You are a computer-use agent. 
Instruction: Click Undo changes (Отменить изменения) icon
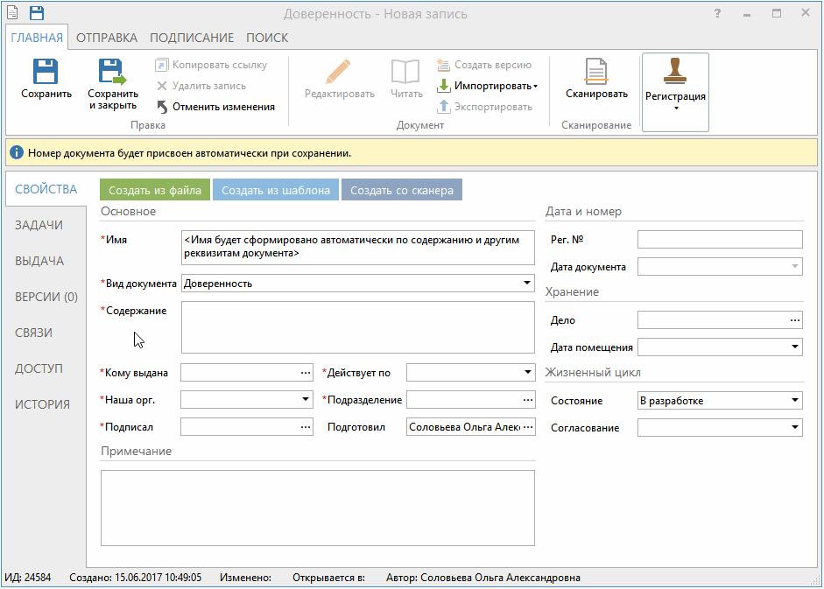163,107
